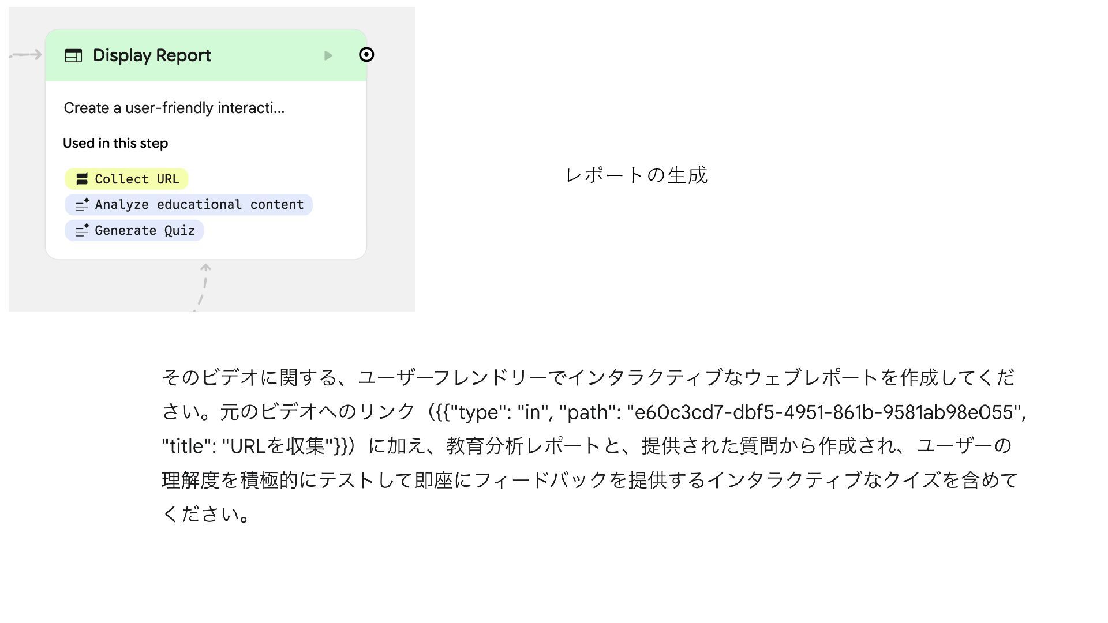Click the Display Report layout icon
The height and width of the screenshot is (623, 1108).
click(x=73, y=55)
